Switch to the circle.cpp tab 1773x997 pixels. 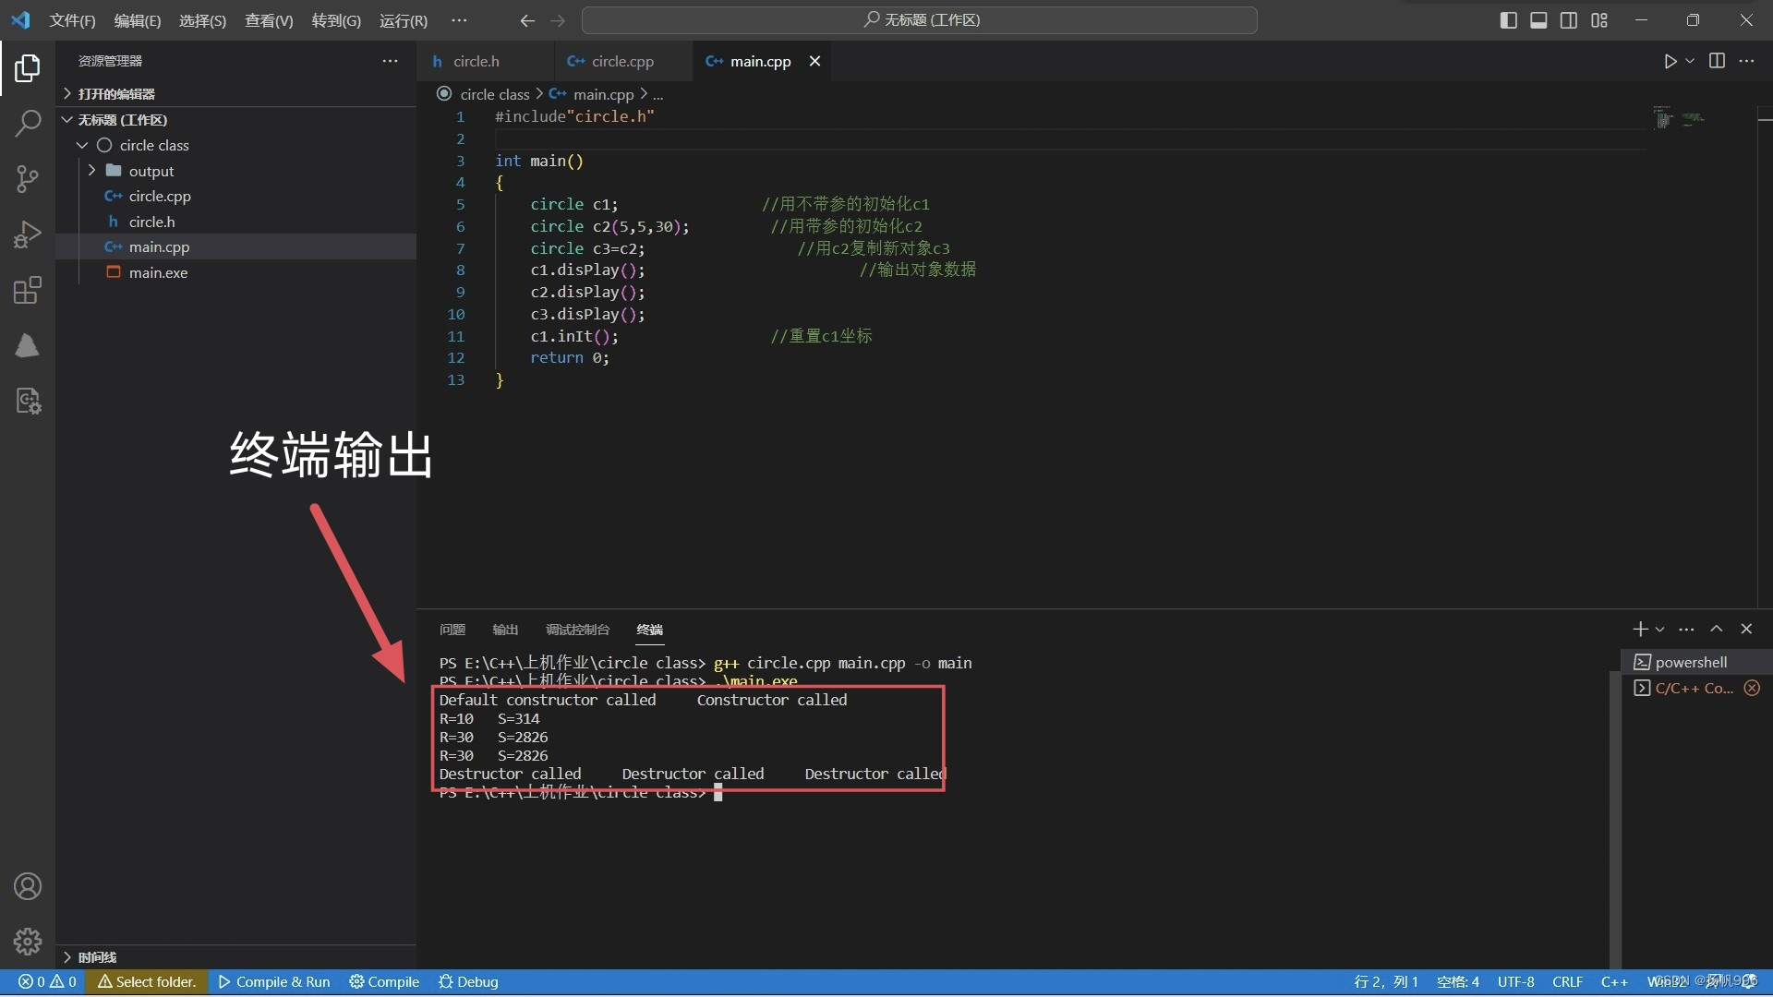coord(621,61)
